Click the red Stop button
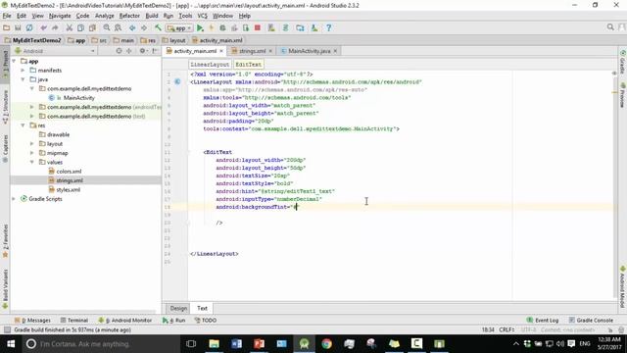 coord(258,28)
